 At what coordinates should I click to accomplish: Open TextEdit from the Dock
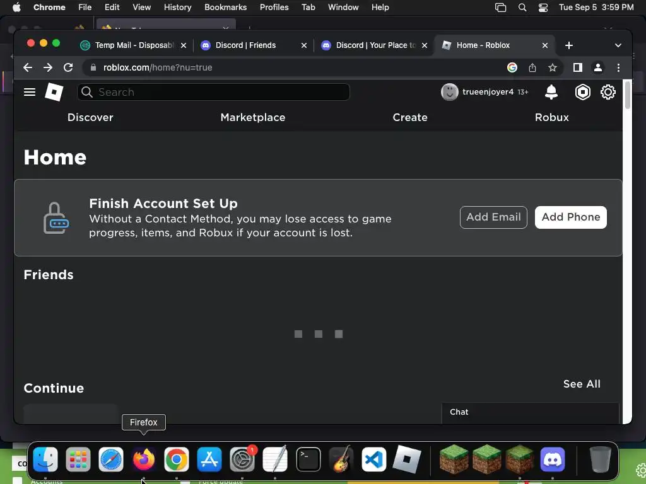point(275,459)
